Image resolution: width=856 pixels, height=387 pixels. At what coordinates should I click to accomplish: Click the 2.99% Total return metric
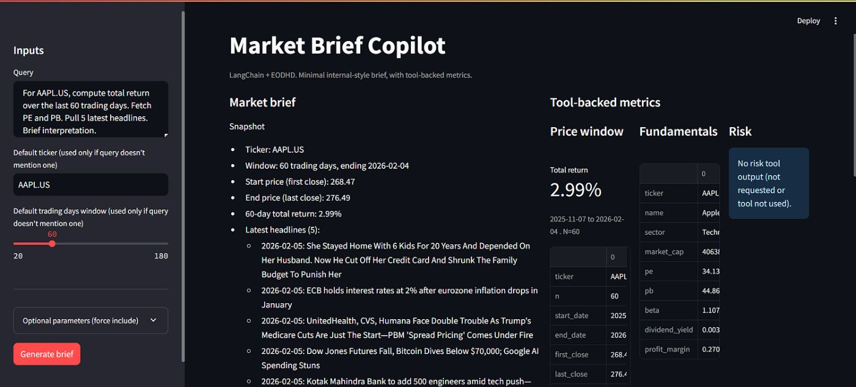pyautogui.click(x=576, y=190)
